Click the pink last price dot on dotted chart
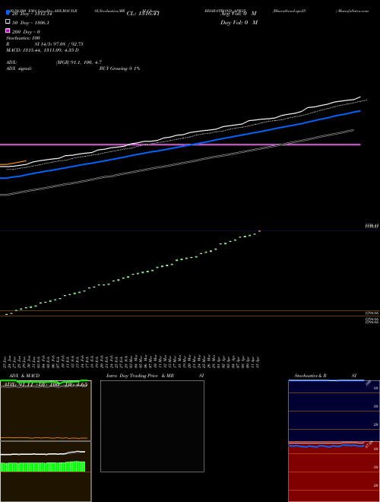 click(x=259, y=230)
